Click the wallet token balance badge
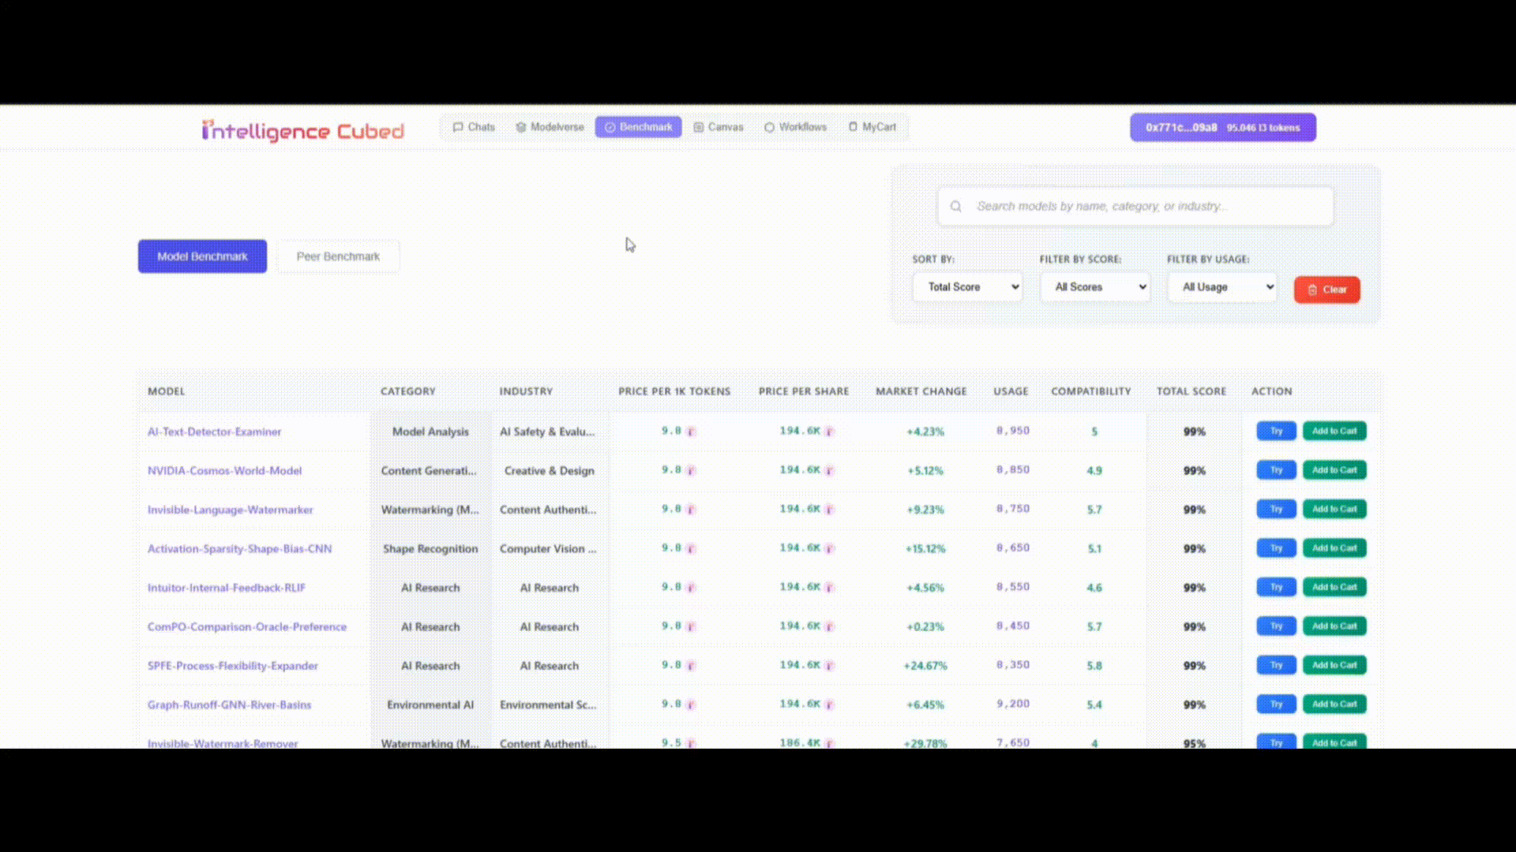Image resolution: width=1516 pixels, height=852 pixels. [x=1222, y=127]
